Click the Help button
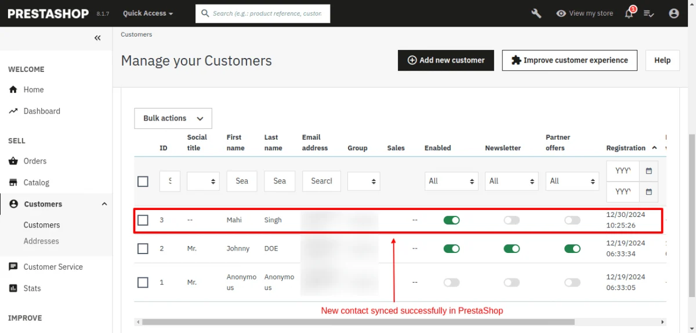The image size is (696, 333). point(662,60)
